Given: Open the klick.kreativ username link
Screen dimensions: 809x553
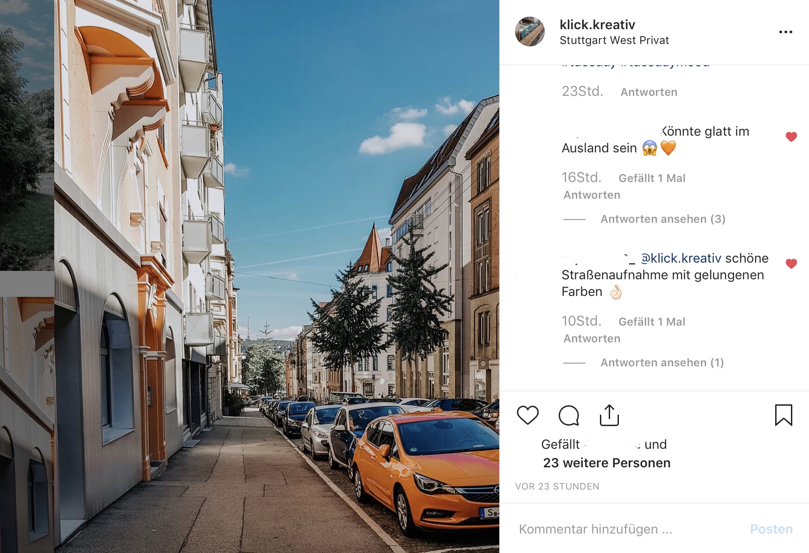Looking at the screenshot, I should (597, 25).
